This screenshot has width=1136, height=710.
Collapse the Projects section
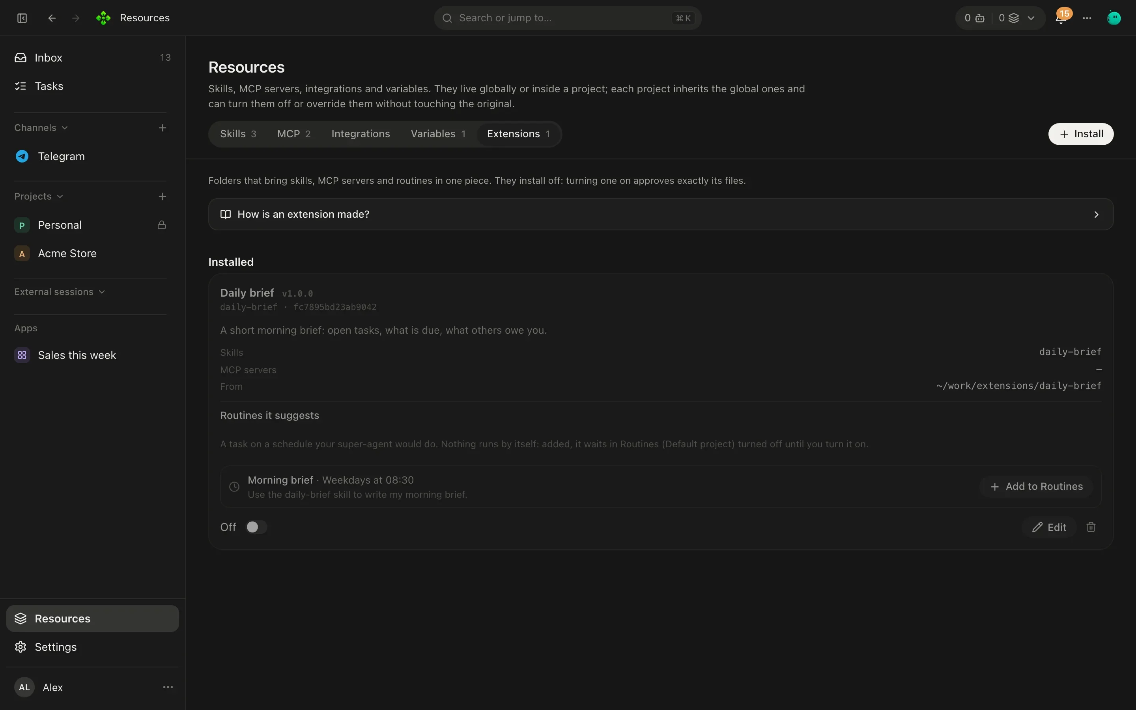tap(39, 196)
